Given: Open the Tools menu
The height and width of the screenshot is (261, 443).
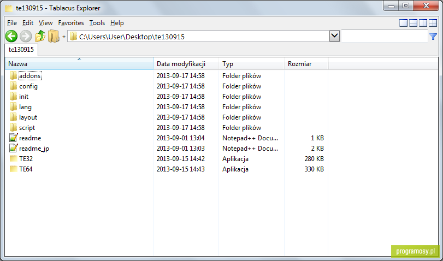Looking at the screenshot, I should click(x=97, y=23).
